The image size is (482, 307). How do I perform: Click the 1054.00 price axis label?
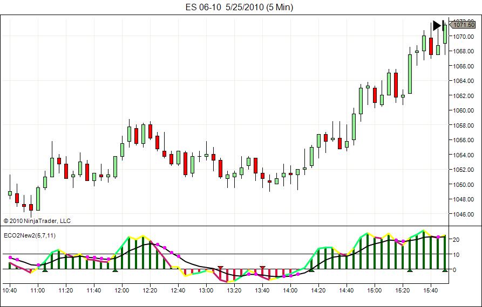coord(464,155)
